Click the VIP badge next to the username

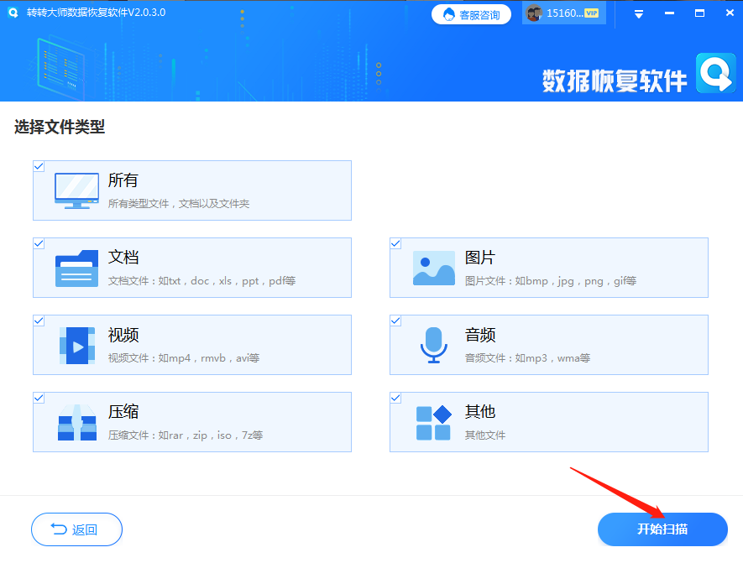pyautogui.click(x=591, y=12)
